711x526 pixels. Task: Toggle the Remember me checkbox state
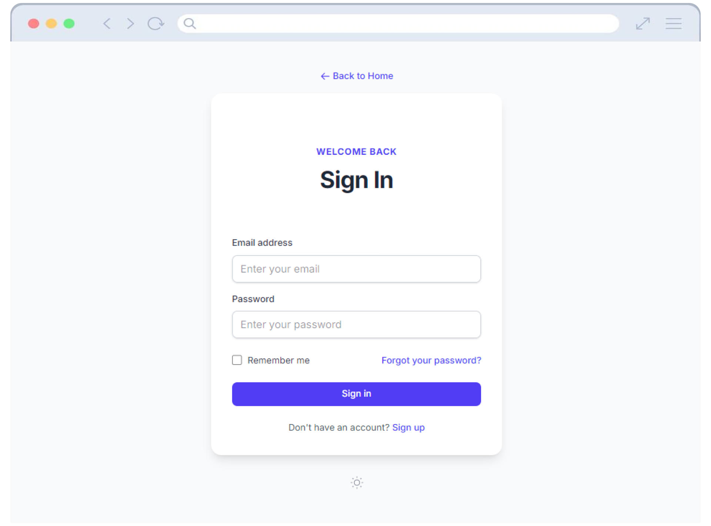236,360
